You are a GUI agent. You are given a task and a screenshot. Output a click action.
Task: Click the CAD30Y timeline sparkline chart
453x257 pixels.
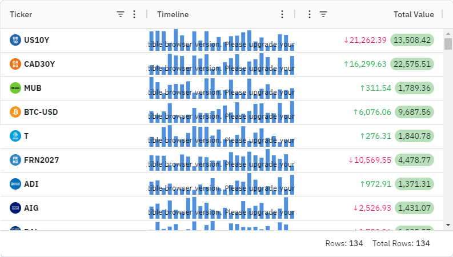(x=222, y=64)
